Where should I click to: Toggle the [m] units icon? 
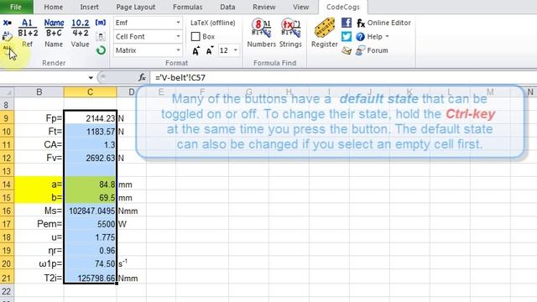(x=101, y=23)
